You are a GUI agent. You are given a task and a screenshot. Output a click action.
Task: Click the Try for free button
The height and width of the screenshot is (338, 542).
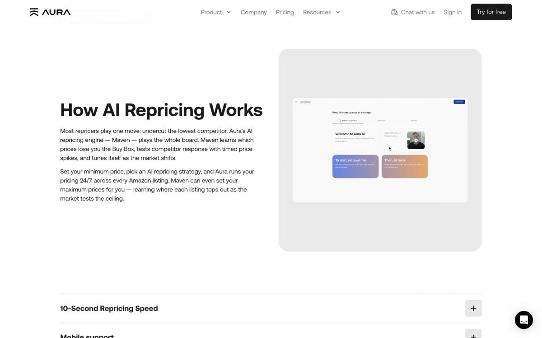pyautogui.click(x=491, y=12)
